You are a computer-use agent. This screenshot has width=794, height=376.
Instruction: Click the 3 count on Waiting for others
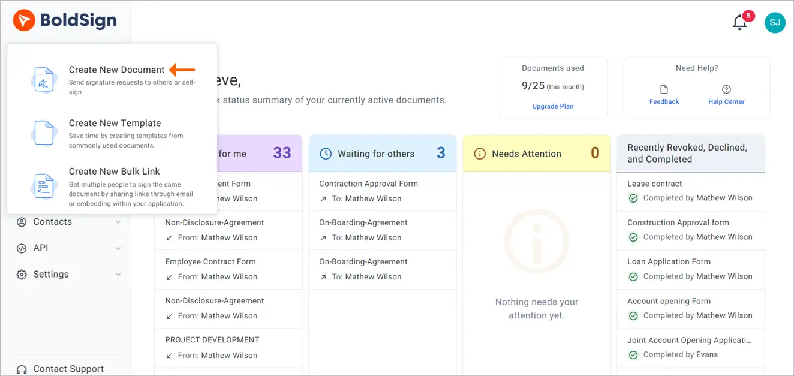coord(441,153)
